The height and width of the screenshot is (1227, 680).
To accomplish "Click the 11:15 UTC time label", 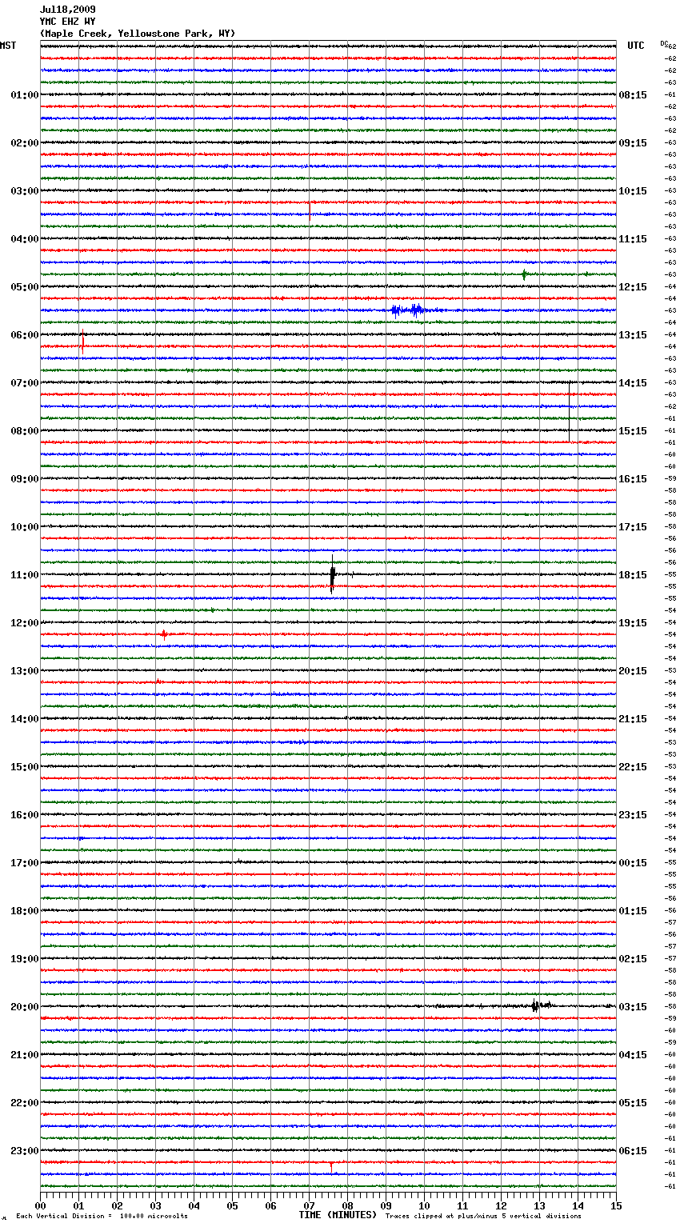I will point(633,239).
